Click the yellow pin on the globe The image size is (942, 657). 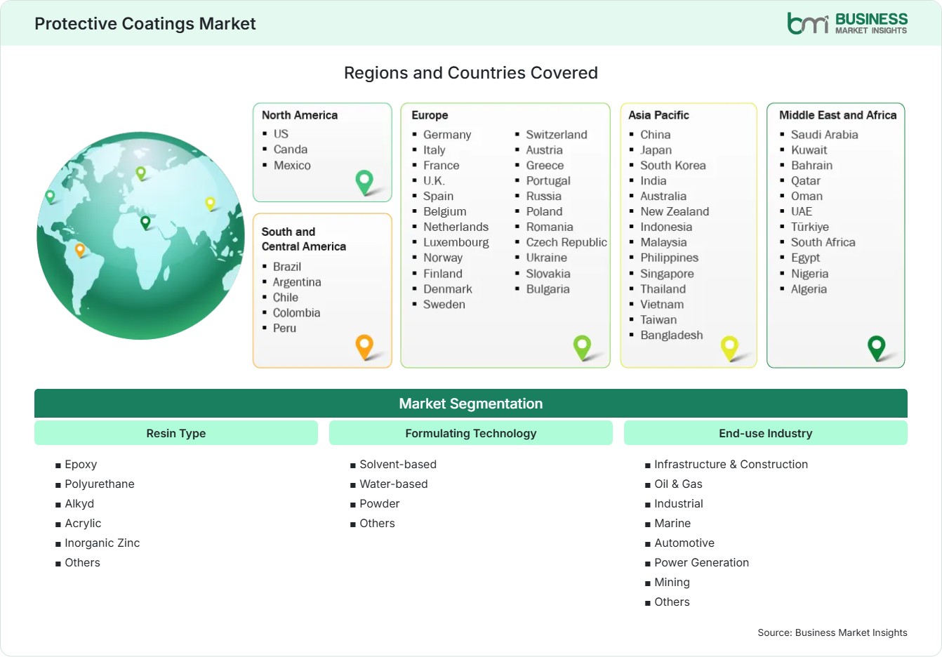(210, 204)
